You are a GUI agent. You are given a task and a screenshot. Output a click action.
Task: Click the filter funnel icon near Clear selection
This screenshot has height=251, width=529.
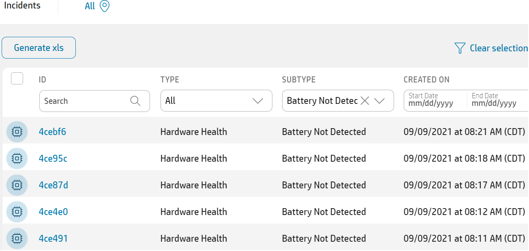[459, 48]
